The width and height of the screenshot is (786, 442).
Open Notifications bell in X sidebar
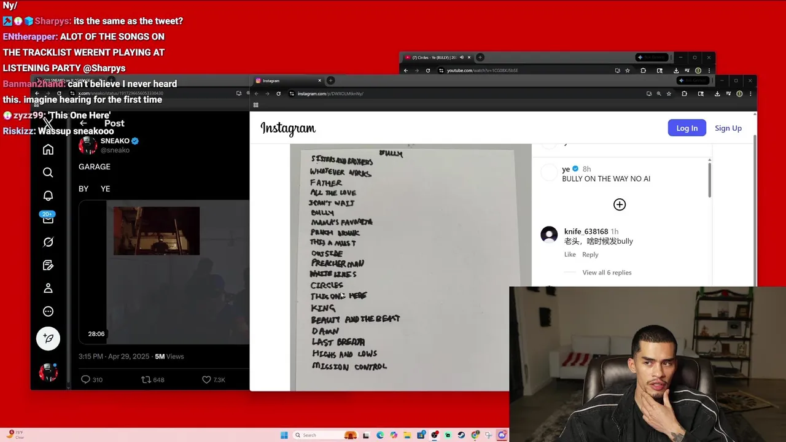coord(48,196)
